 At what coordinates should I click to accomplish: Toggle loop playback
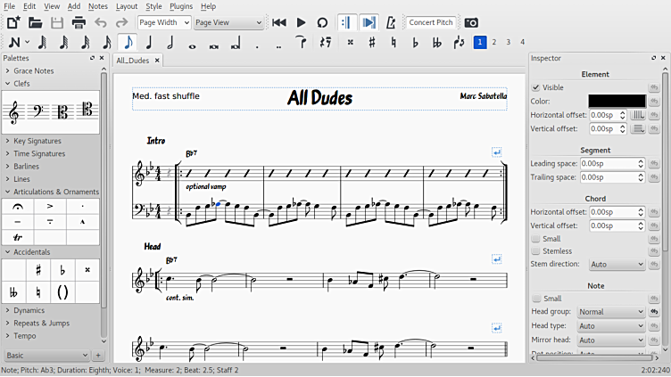tap(322, 22)
